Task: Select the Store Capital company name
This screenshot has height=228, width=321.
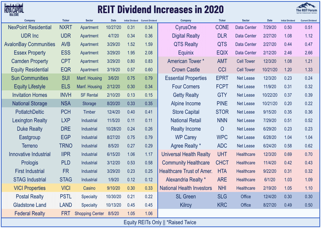Action: tap(186, 112)
